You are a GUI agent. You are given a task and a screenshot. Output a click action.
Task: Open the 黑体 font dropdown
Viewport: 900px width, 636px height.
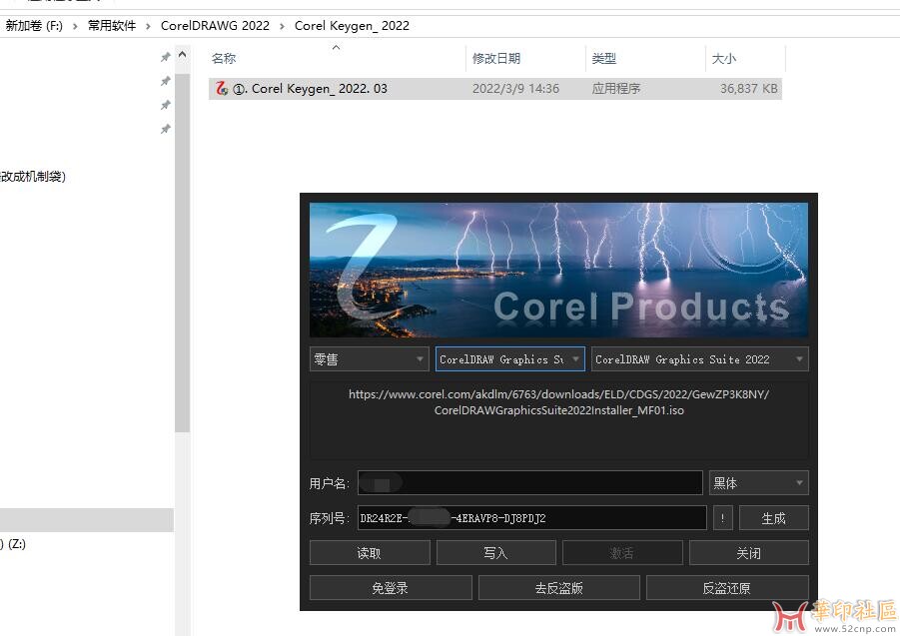click(x=759, y=483)
